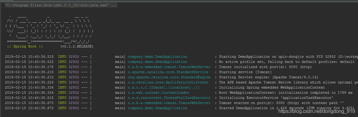Click timestamp "10:40:38.672"
This screenshot has height=117, width=358.
(x=41, y=108)
